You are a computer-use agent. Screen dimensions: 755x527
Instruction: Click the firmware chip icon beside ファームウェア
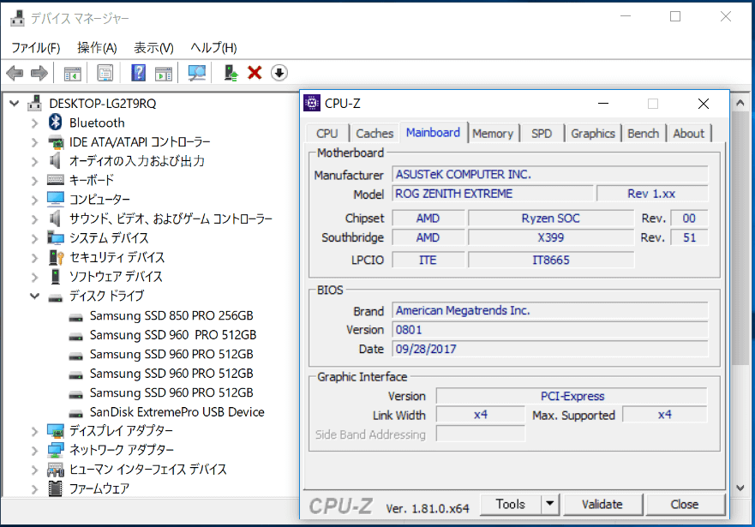[x=56, y=488]
